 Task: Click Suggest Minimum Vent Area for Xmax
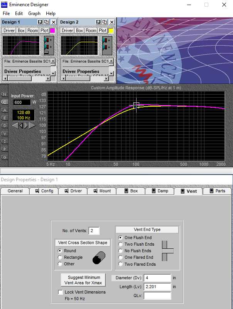pyautogui.click(x=83, y=280)
